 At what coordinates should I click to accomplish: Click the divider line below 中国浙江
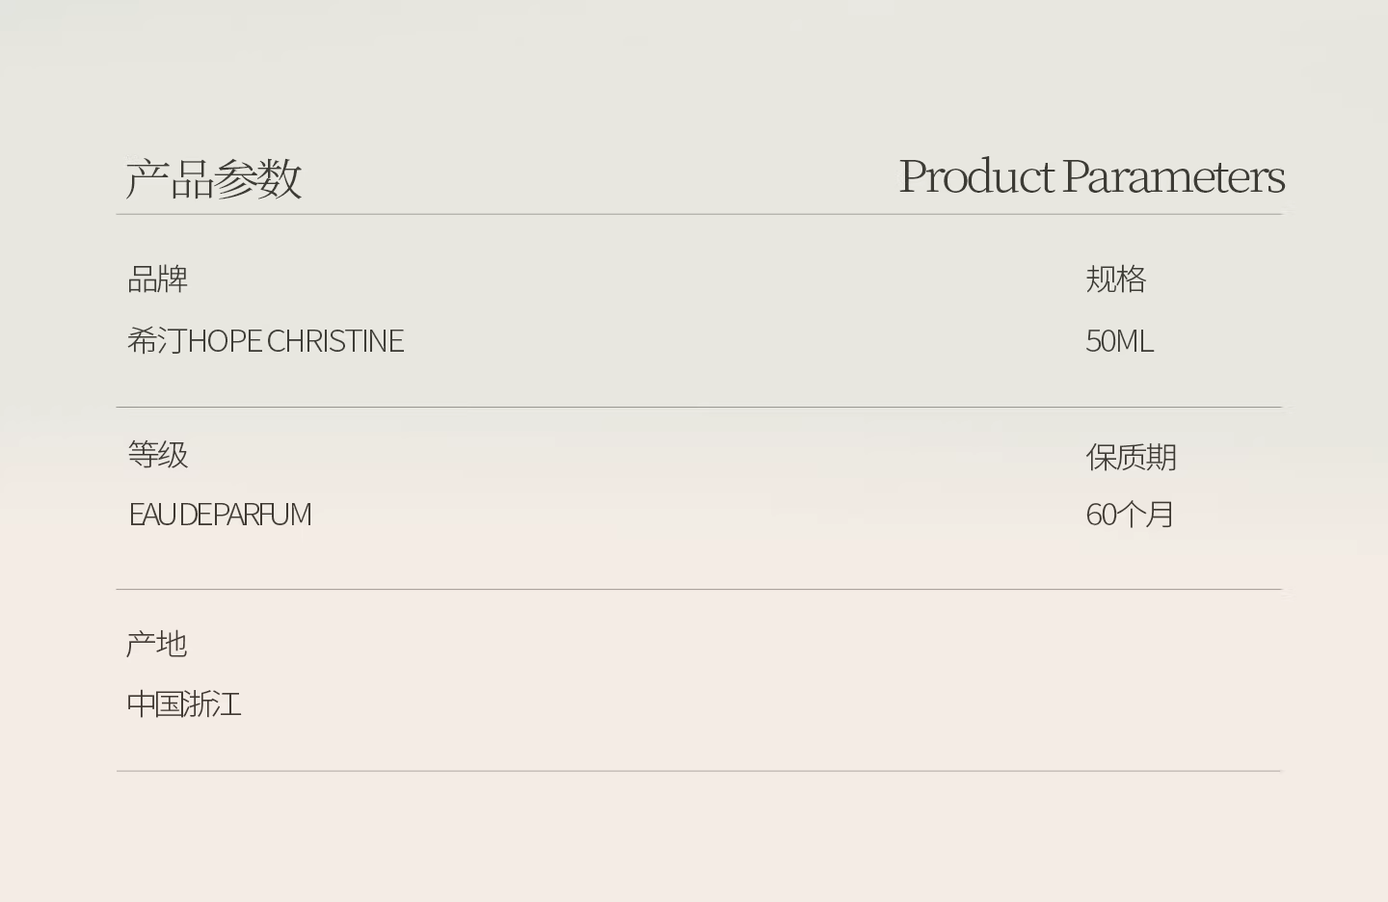pyautogui.click(x=699, y=771)
